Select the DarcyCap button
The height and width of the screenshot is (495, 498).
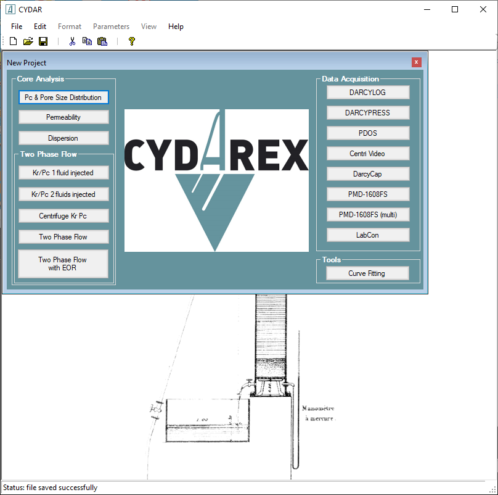coord(368,173)
